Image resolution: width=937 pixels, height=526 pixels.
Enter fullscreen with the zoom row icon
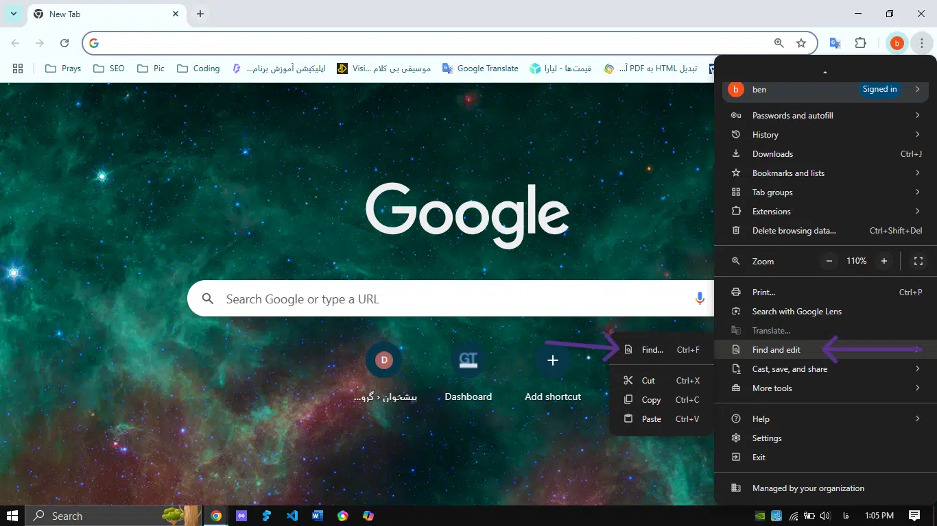click(x=918, y=261)
